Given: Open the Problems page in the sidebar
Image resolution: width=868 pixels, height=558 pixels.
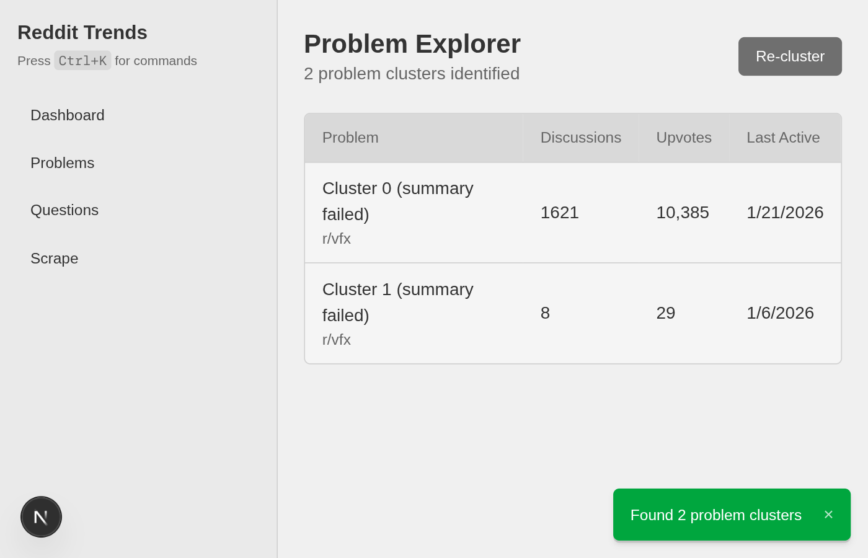Looking at the screenshot, I should (63, 163).
